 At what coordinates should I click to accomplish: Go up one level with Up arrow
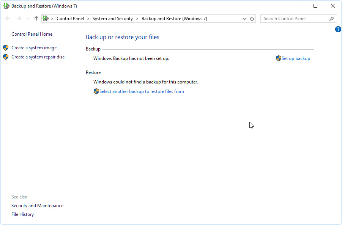pyautogui.click(x=36, y=19)
